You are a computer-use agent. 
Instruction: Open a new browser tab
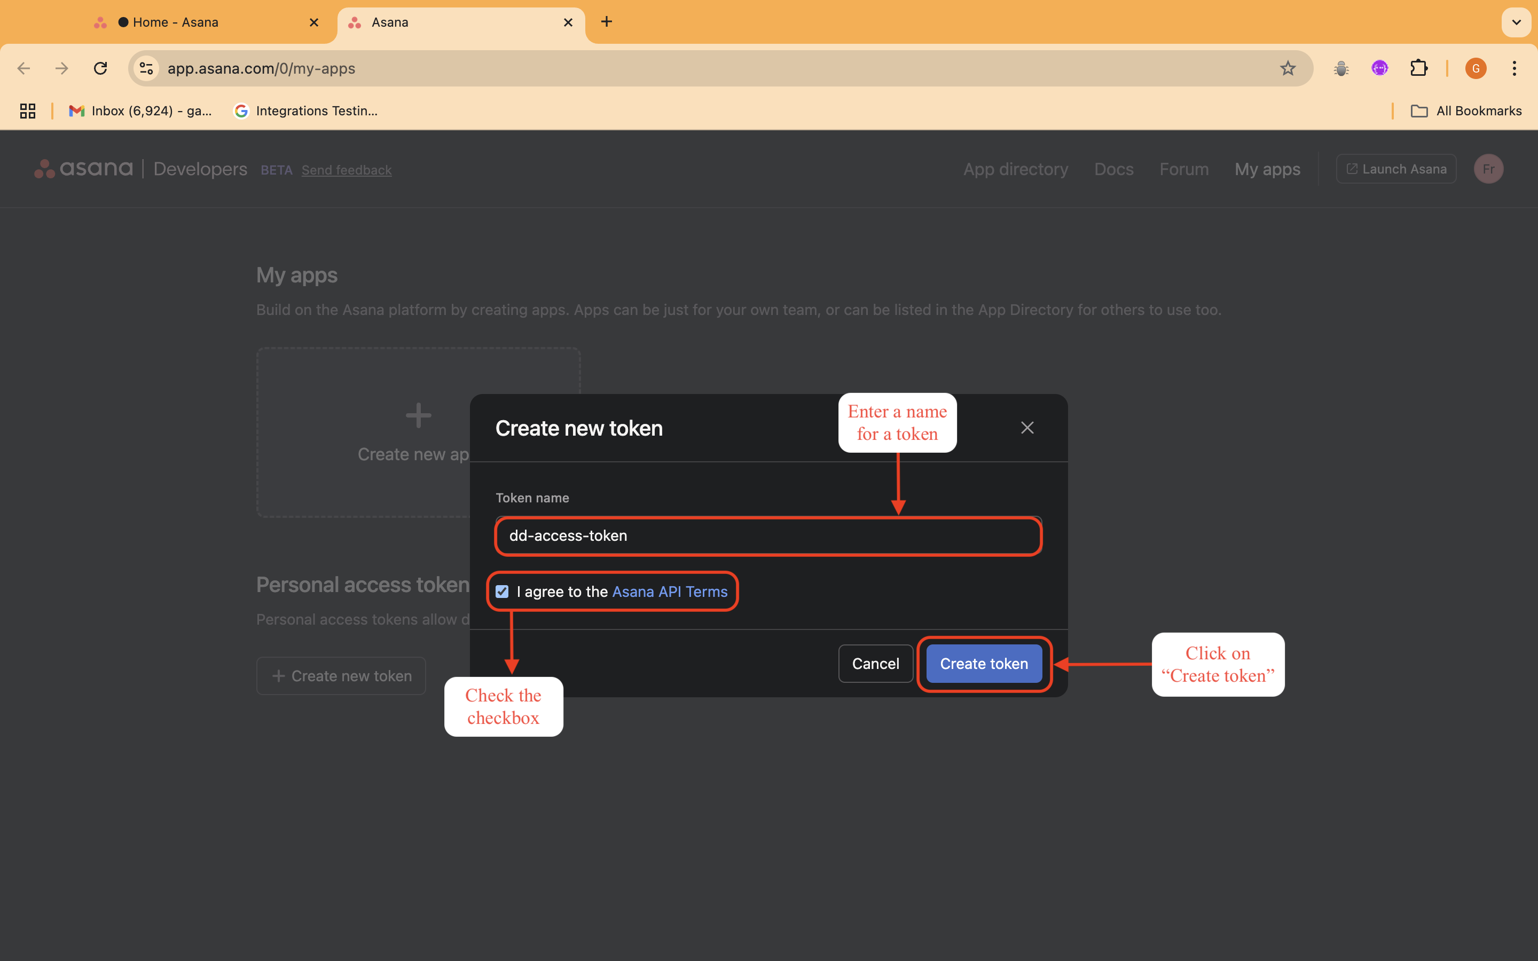coord(606,22)
